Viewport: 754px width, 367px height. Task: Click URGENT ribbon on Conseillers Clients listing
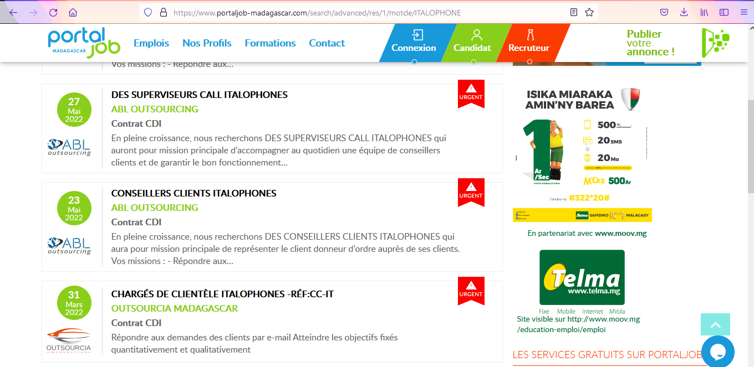tap(471, 192)
